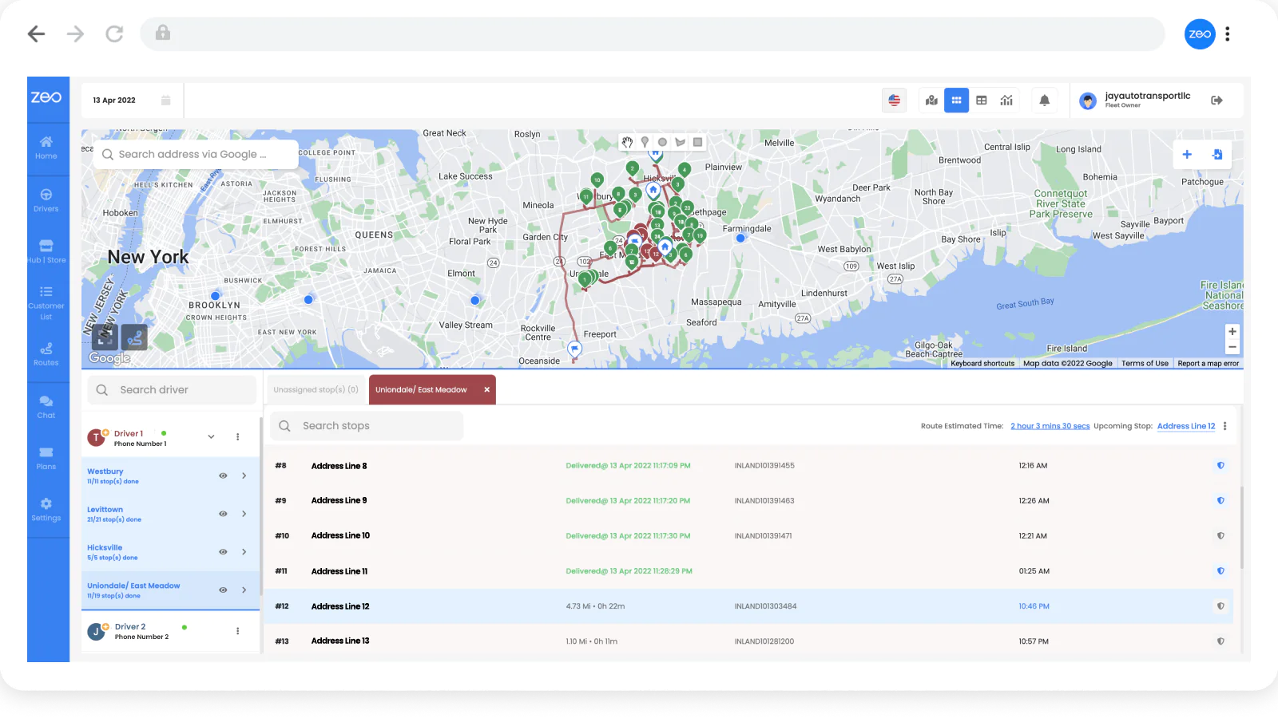Zoom in on the map
The width and height of the screenshot is (1278, 718).
point(1232,331)
